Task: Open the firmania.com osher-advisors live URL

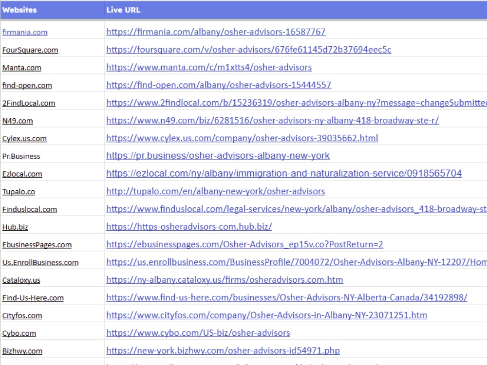Action: coord(216,32)
